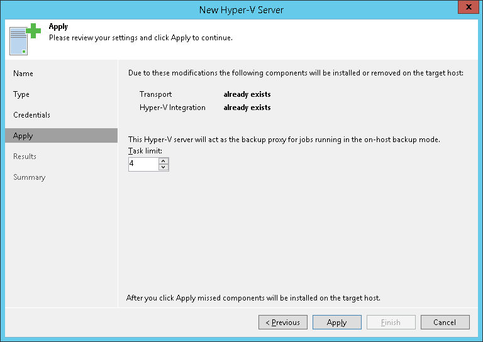Viewport: 483px width, 342px height.
Task: Click the Hyper-V Integration component label
Action: click(172, 108)
